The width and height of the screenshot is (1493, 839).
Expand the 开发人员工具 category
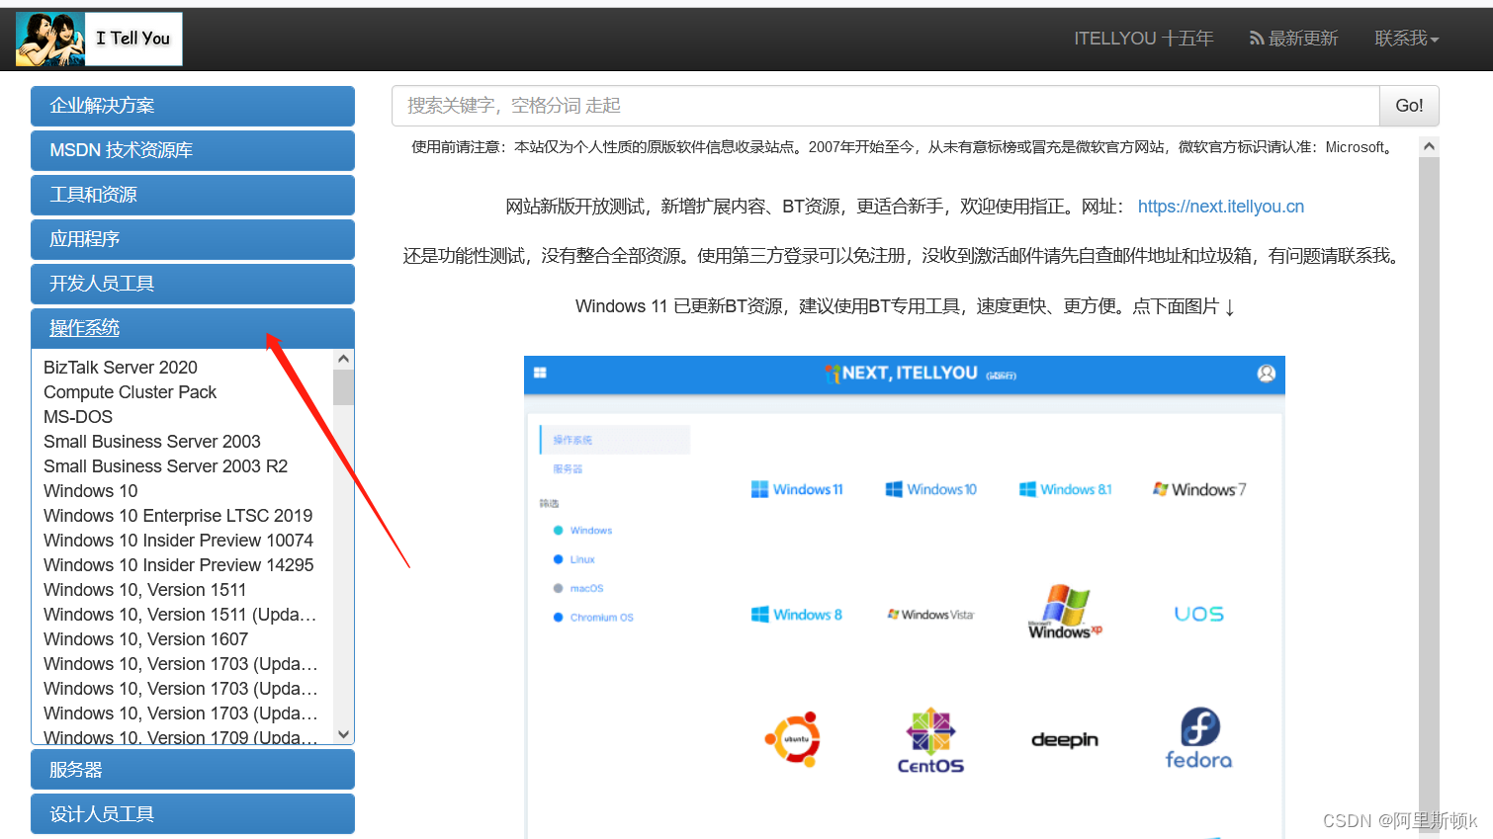pyautogui.click(x=193, y=284)
